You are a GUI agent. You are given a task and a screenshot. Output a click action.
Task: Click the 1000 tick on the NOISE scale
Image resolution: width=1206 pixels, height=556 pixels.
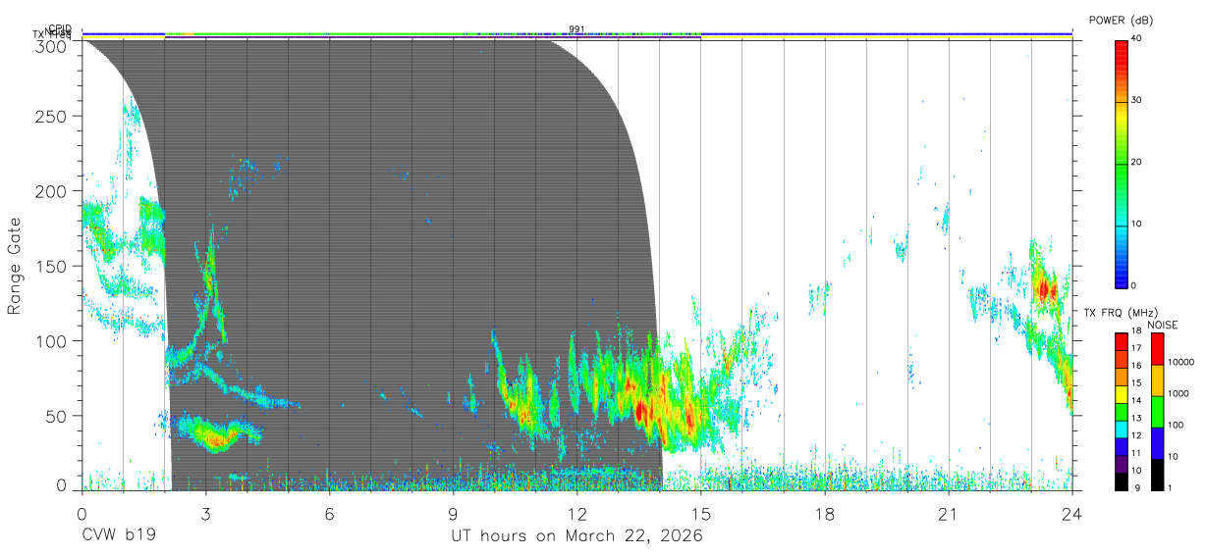(1179, 393)
